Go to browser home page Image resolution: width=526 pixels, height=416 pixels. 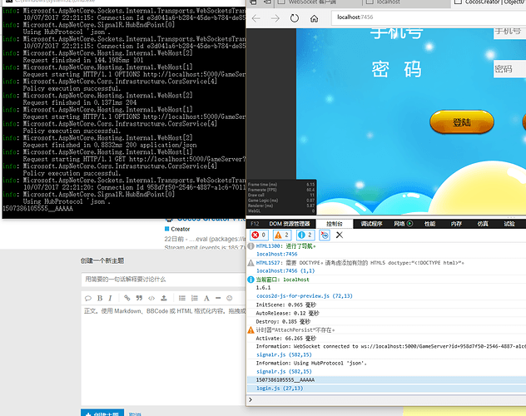(315, 18)
